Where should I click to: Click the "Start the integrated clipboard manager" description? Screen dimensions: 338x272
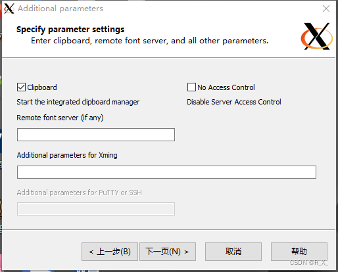pyautogui.click(x=78, y=102)
